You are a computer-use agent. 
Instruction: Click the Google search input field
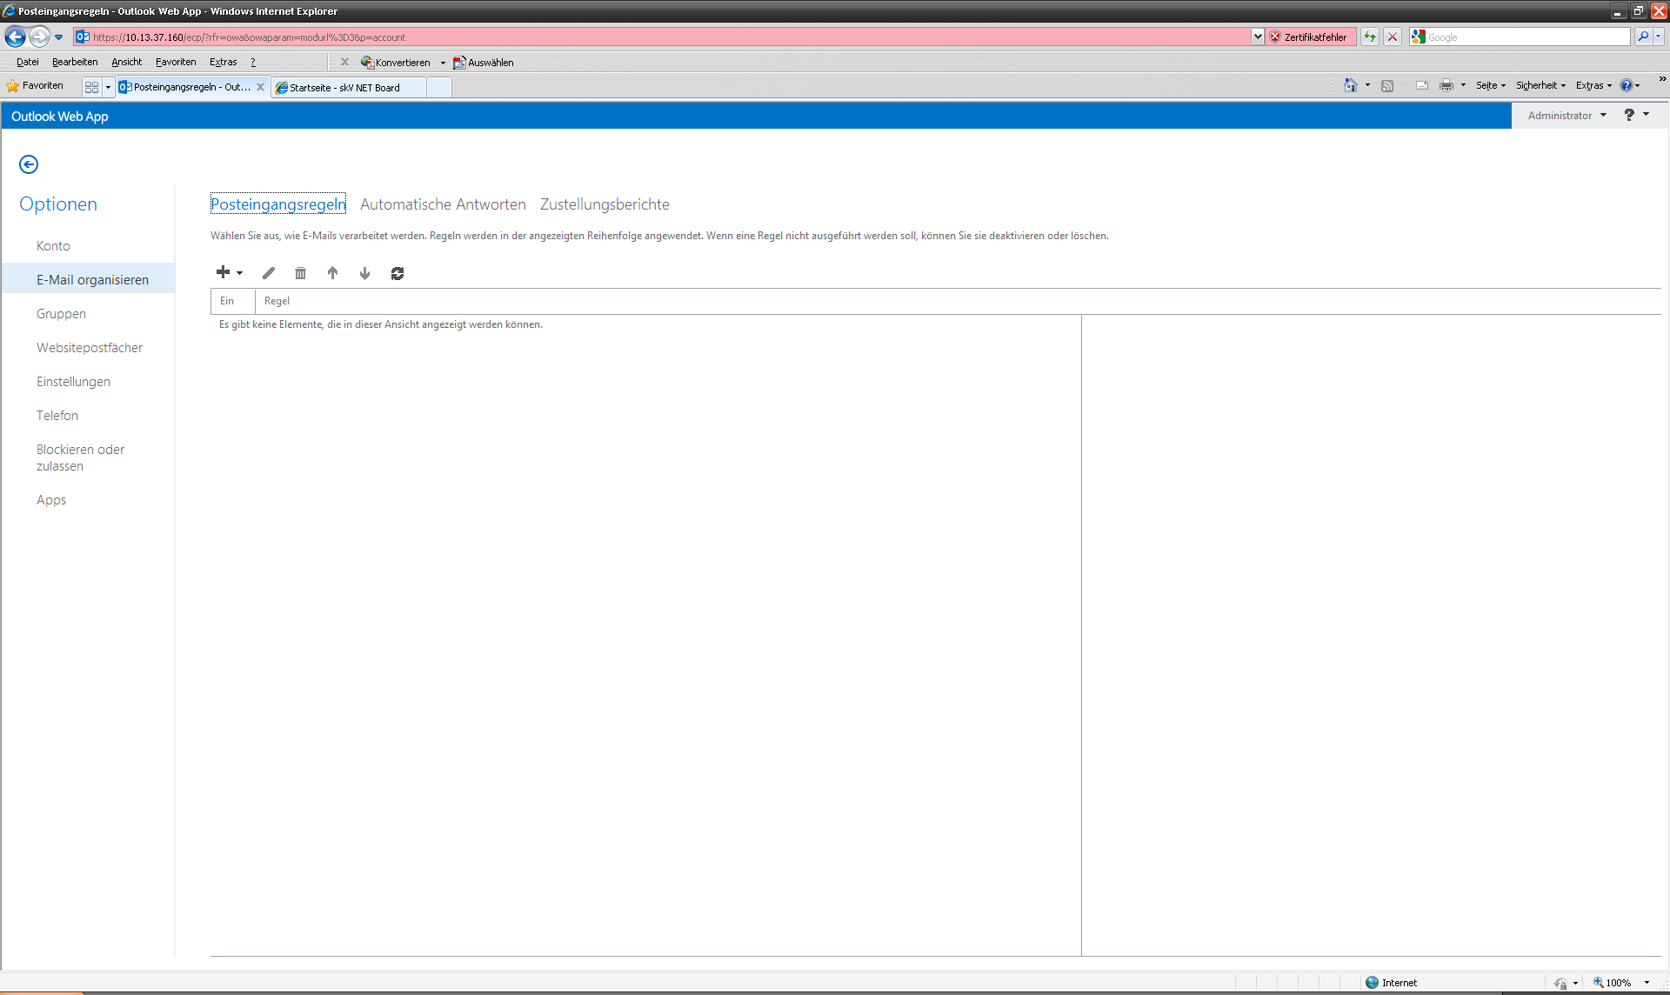click(x=1526, y=37)
